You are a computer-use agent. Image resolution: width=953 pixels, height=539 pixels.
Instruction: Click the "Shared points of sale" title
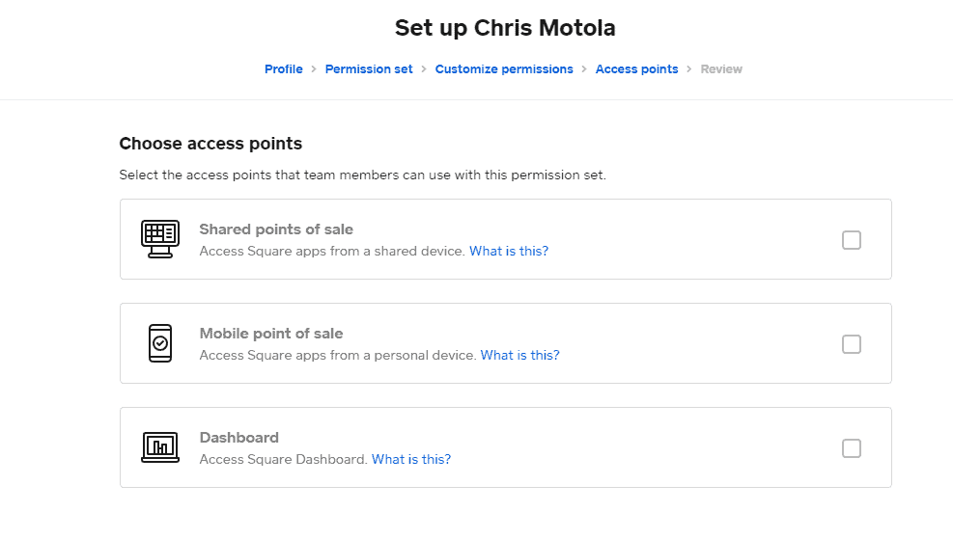(276, 229)
